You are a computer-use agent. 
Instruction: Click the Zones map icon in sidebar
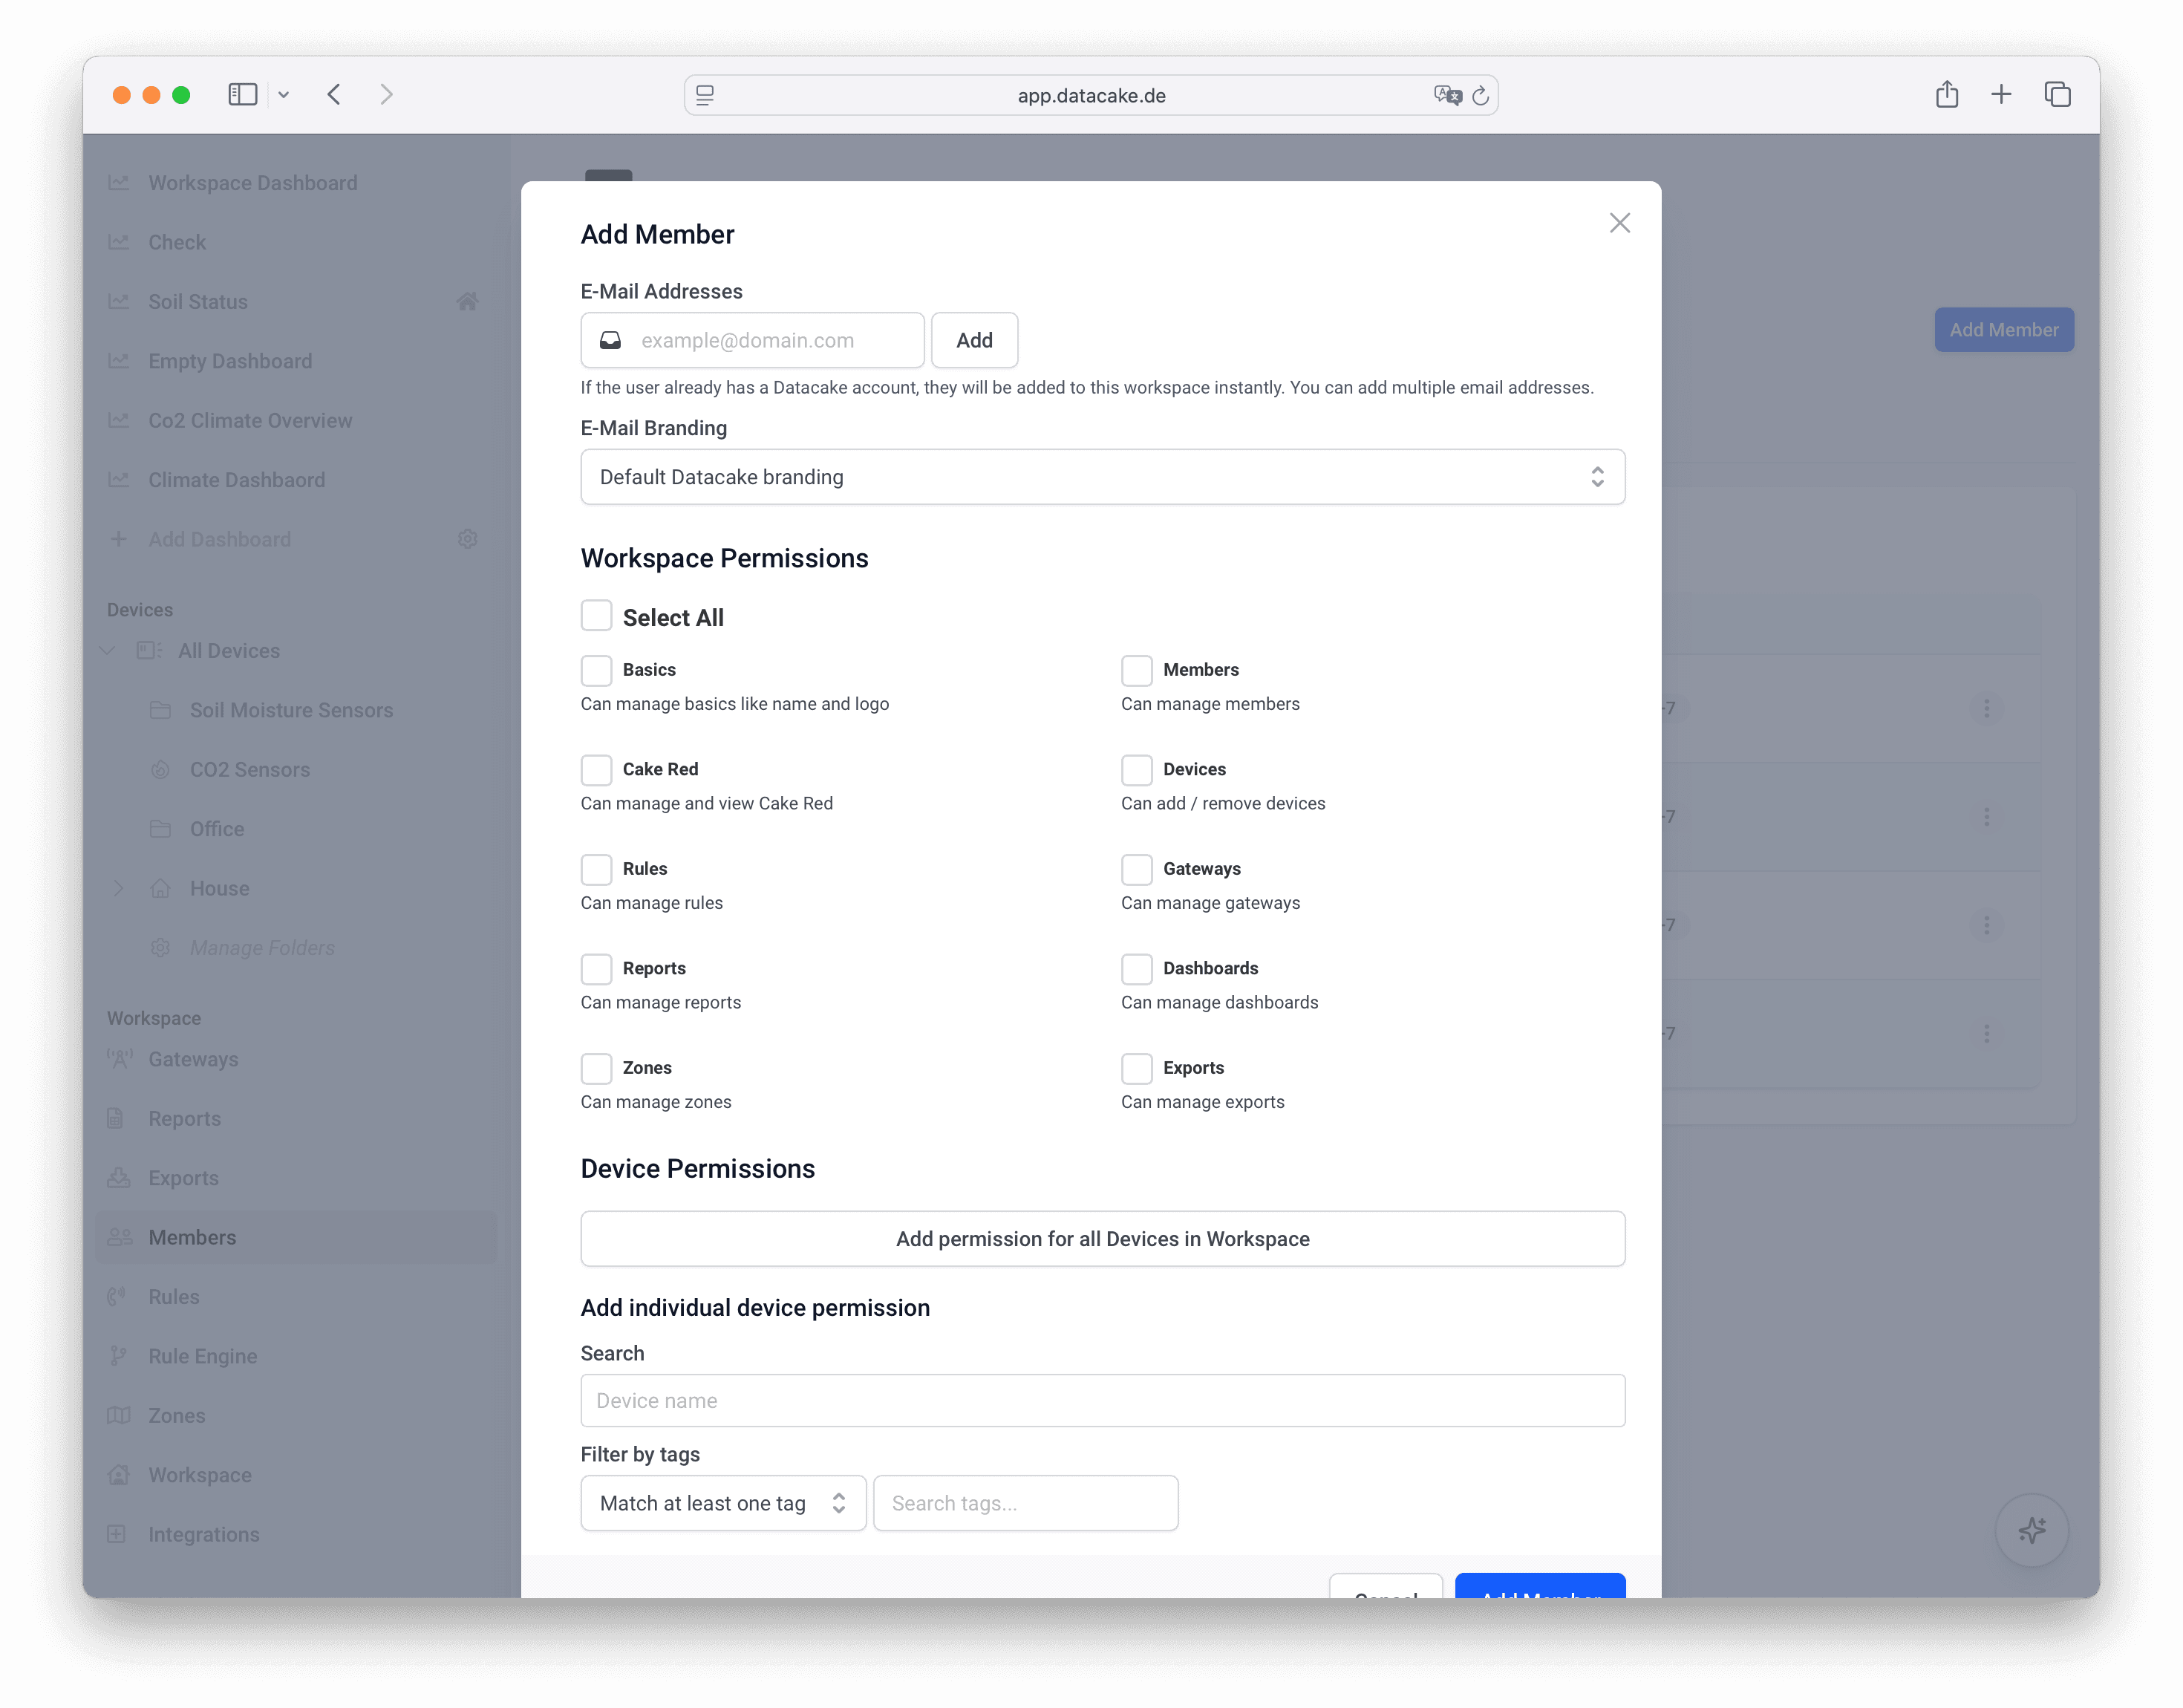pos(119,1415)
